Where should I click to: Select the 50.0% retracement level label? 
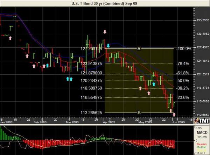[184, 81]
